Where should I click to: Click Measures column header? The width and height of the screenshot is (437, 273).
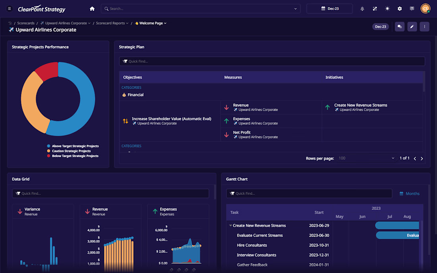tap(233, 77)
